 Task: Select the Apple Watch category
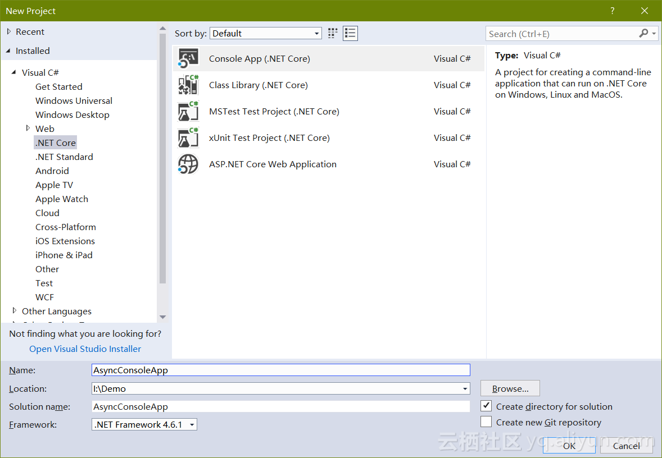[x=62, y=199]
